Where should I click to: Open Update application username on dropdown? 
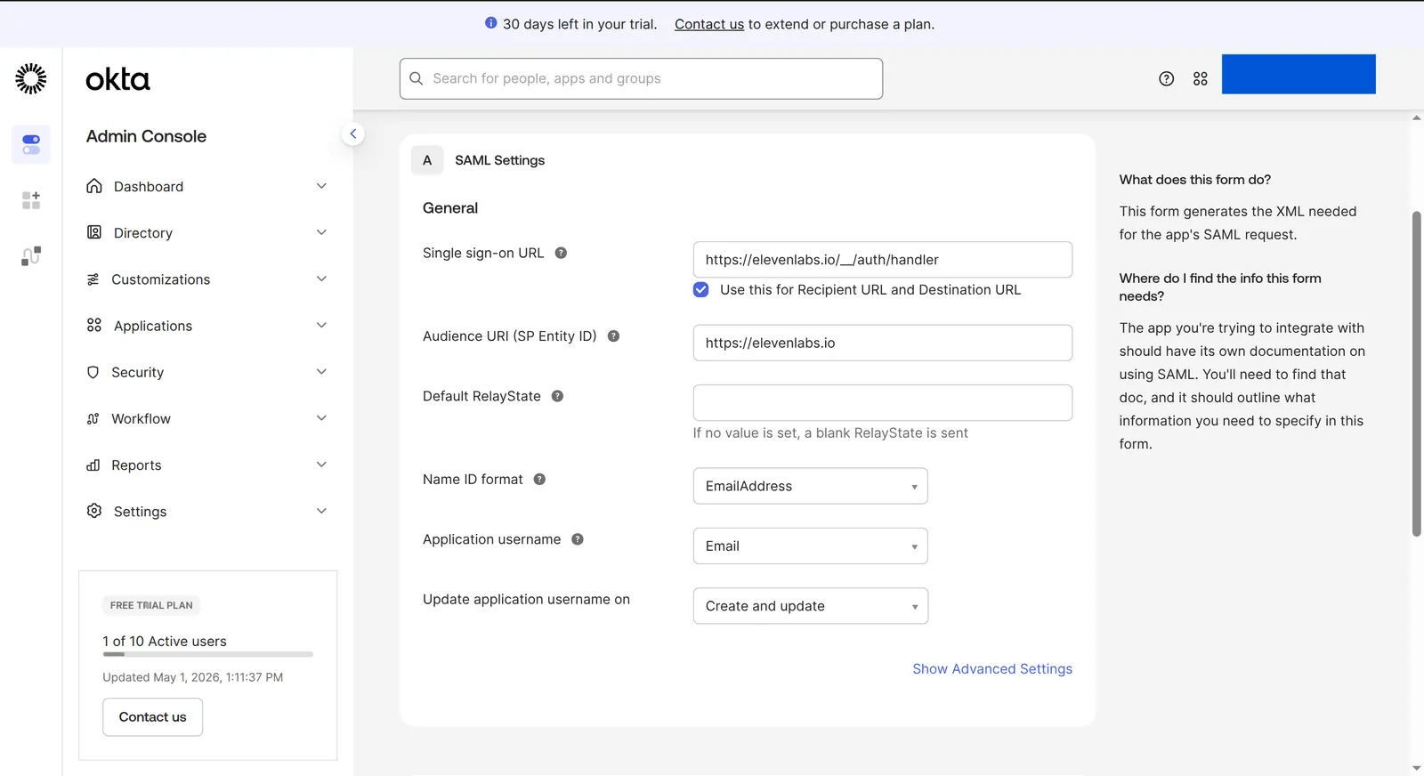click(810, 606)
